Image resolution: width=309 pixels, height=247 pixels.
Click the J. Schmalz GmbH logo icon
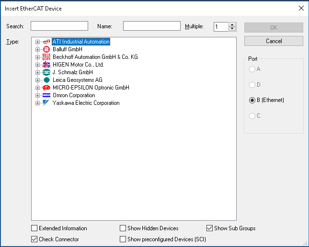(x=46, y=72)
